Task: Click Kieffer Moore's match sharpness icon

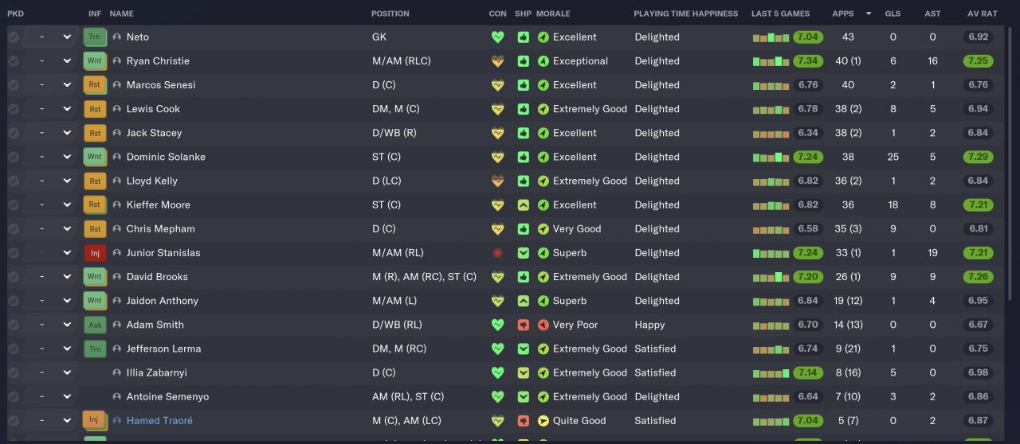Action: (x=523, y=205)
